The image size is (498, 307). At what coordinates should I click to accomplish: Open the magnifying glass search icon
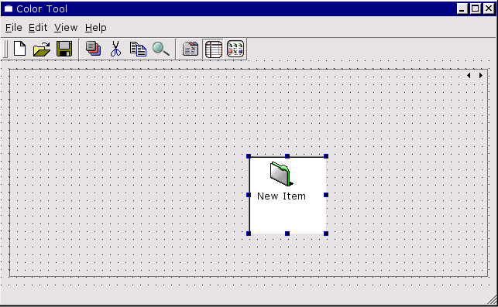click(160, 49)
